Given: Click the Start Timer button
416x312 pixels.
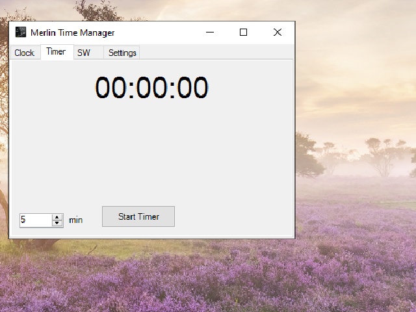Looking at the screenshot, I should 138,216.
